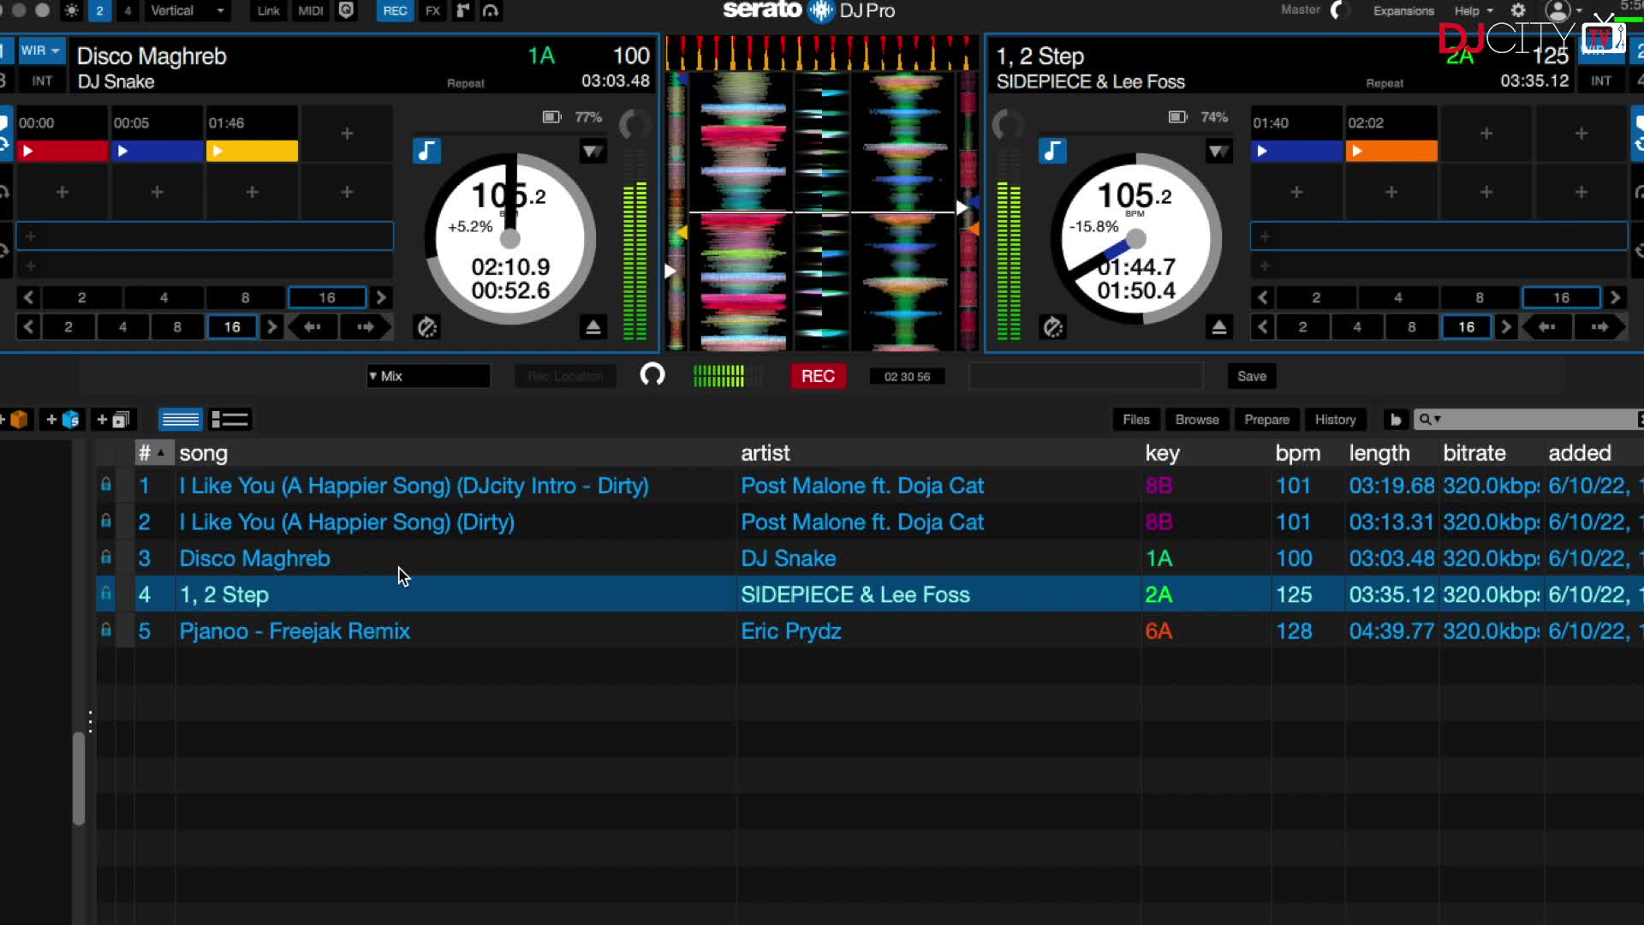Expand the left deck options triangle
The height and width of the screenshot is (925, 1644).
pyautogui.click(x=593, y=152)
